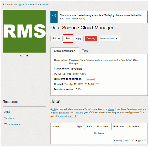Viewport: 149px width, 147px height.
Task: Open the Resource Manager breadcrumb link
Action: [13, 5]
